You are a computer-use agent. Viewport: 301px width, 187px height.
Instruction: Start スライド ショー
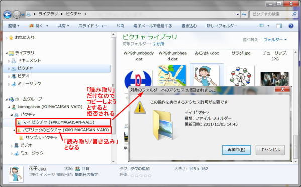[93, 26]
